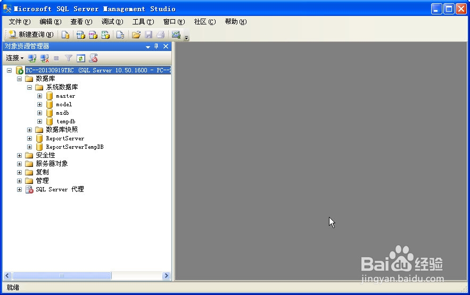Open the 窗口(W) menu
This screenshot has width=470, height=295.
[x=174, y=22]
